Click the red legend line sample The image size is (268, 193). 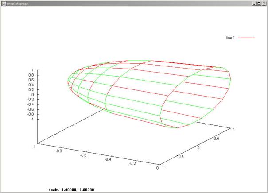tap(246, 38)
